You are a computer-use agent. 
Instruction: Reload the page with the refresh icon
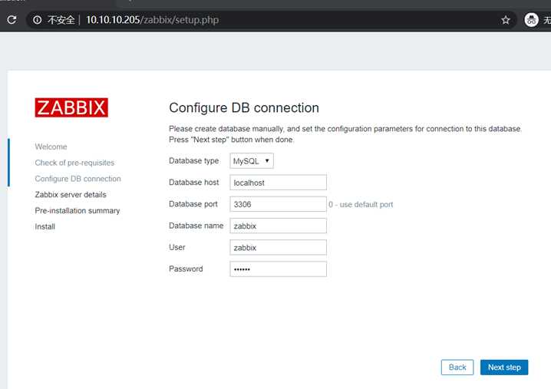(12, 20)
